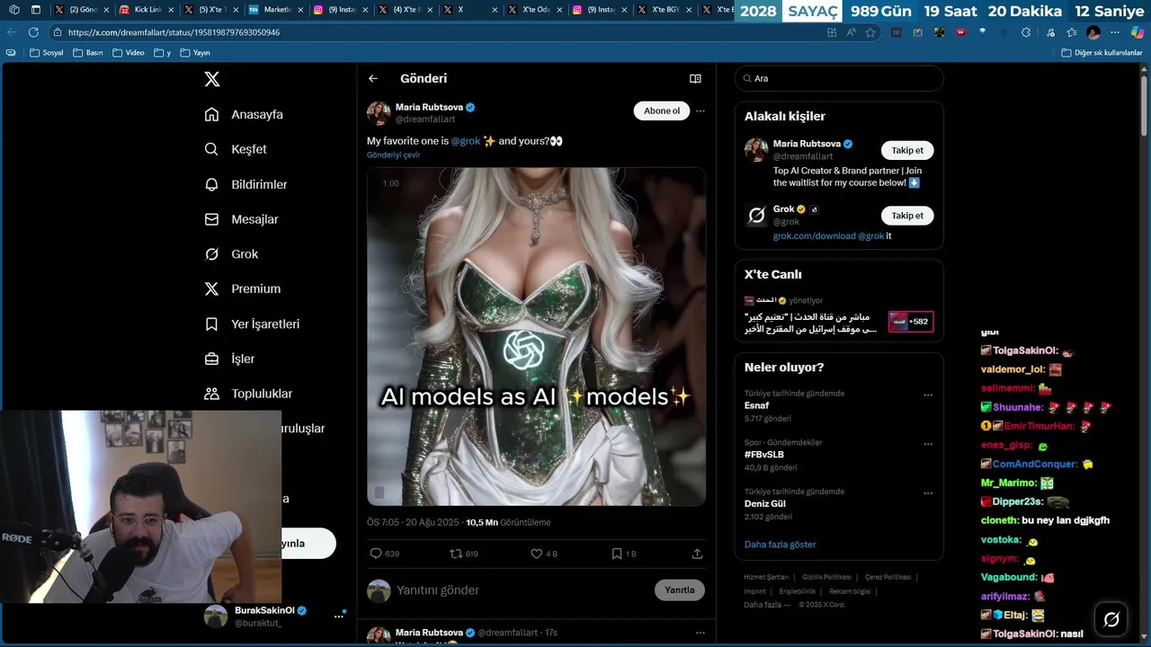The image size is (1151, 647).
Task: Open browser extensions puzzle icon
Action: click(1027, 32)
